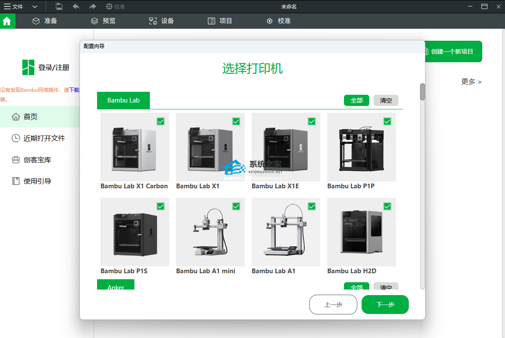Click 登录/注册 to sign in
The height and width of the screenshot is (338, 505).
click(x=54, y=67)
